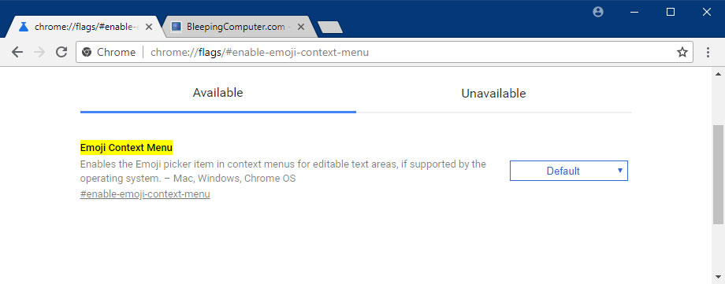Image resolution: width=725 pixels, height=284 pixels.
Task: Click the user profile avatar icon
Action: pos(598,12)
